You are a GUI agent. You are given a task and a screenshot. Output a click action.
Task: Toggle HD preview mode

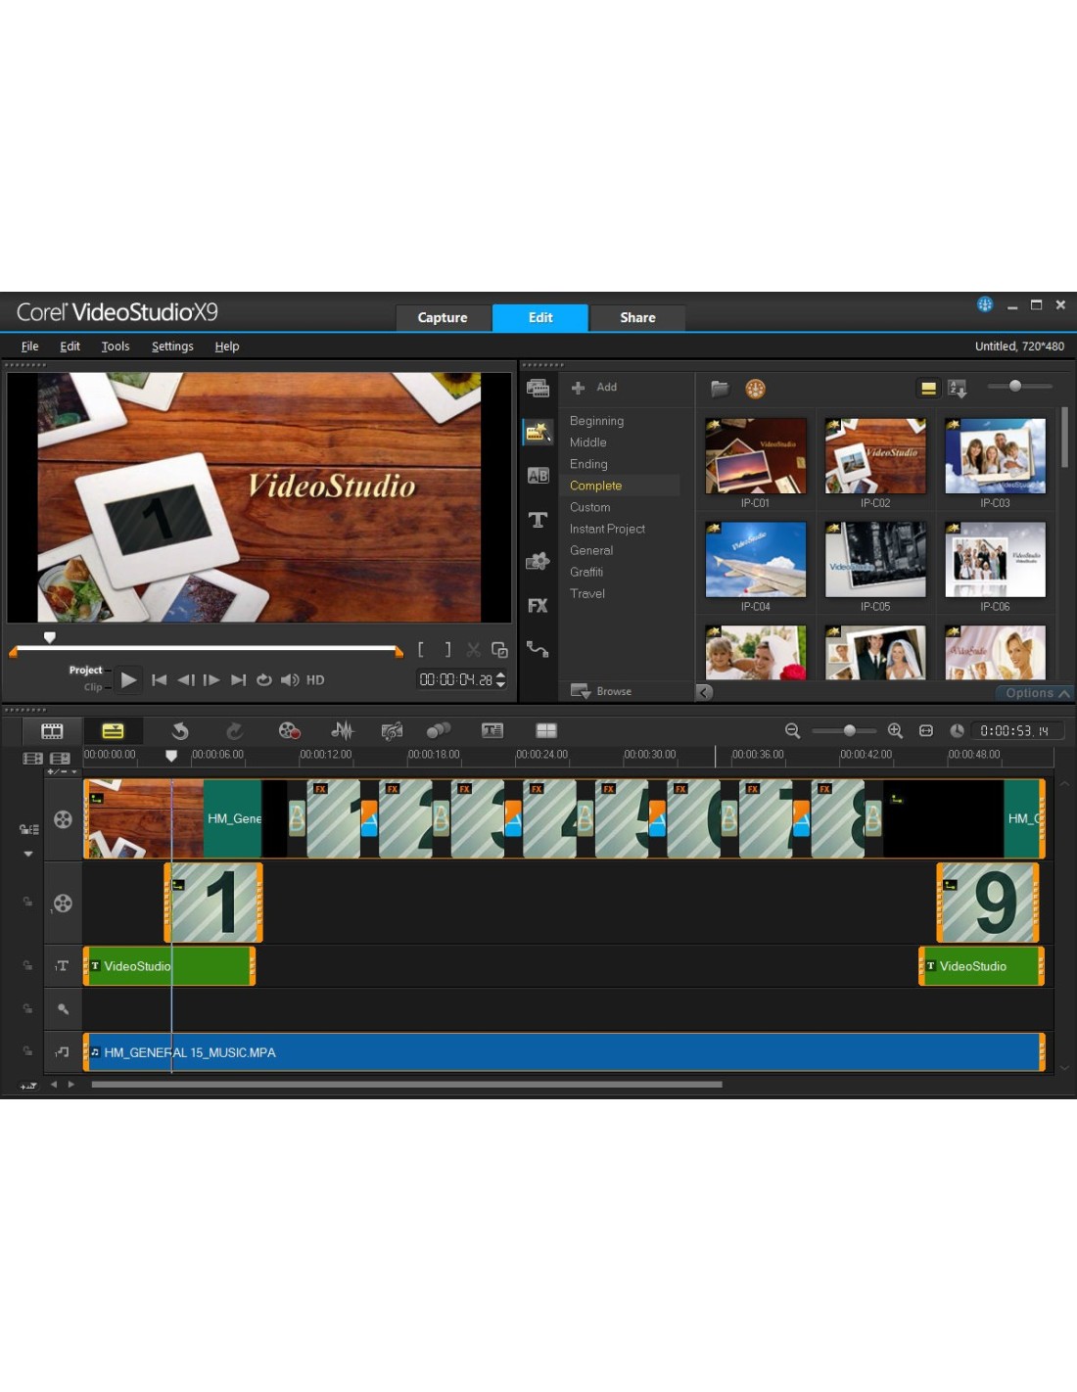pyautogui.click(x=315, y=680)
